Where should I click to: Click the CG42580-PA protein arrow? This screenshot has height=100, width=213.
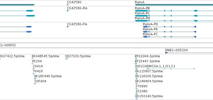68,27
